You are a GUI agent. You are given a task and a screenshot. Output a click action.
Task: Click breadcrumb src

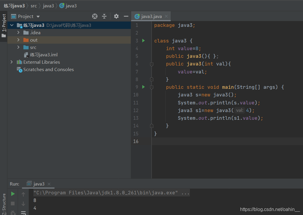click(34, 6)
